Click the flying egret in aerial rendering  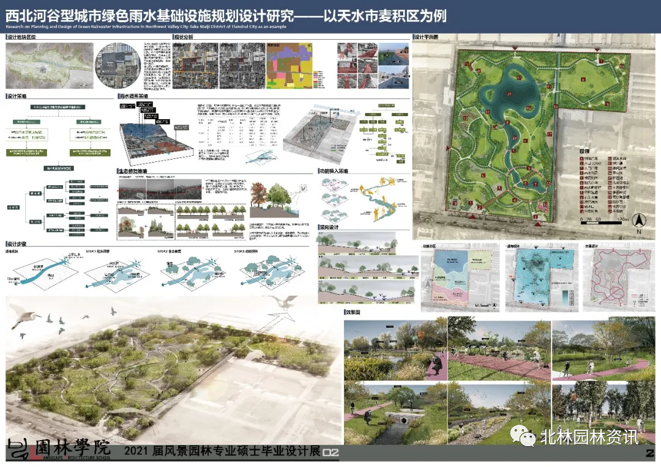pyautogui.click(x=24, y=316)
